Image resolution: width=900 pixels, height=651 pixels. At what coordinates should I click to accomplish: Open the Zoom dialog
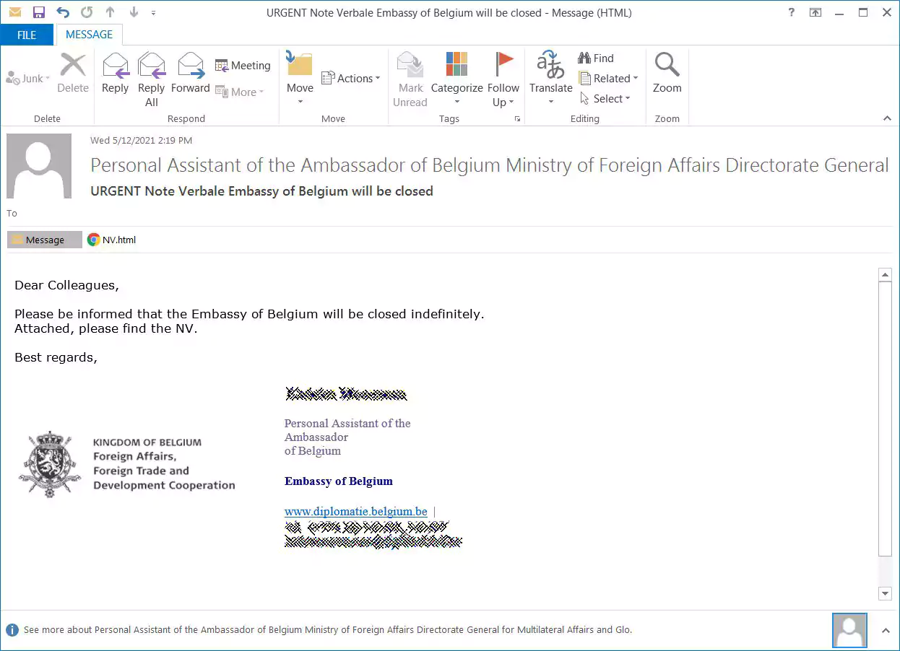(x=667, y=73)
